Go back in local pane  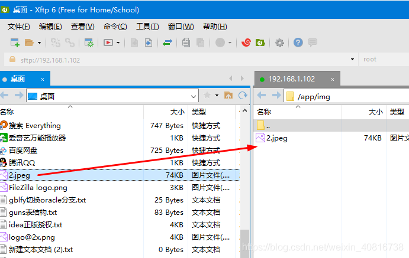tap(5, 96)
